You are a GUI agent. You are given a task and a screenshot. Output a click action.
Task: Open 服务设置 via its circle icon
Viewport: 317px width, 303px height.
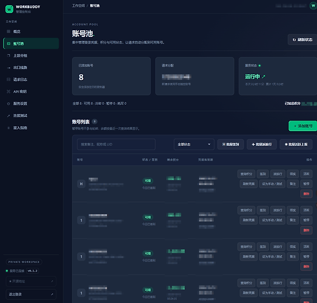coord(8,104)
